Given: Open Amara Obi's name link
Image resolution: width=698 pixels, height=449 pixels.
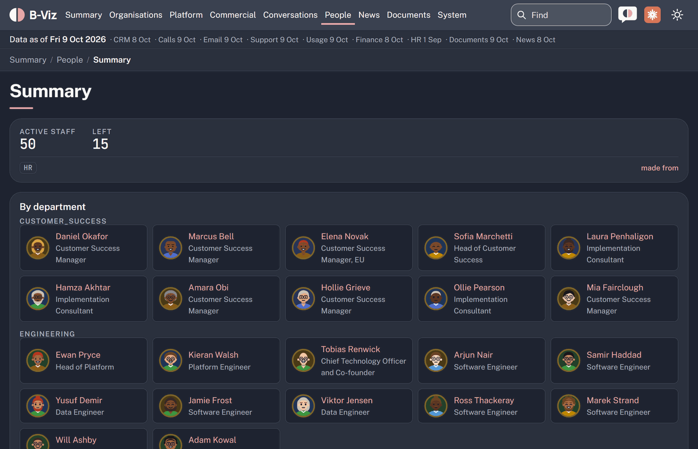Looking at the screenshot, I should (x=209, y=287).
